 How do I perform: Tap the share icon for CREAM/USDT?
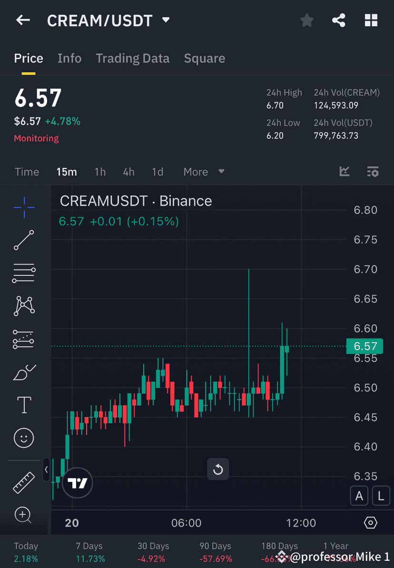click(x=339, y=20)
